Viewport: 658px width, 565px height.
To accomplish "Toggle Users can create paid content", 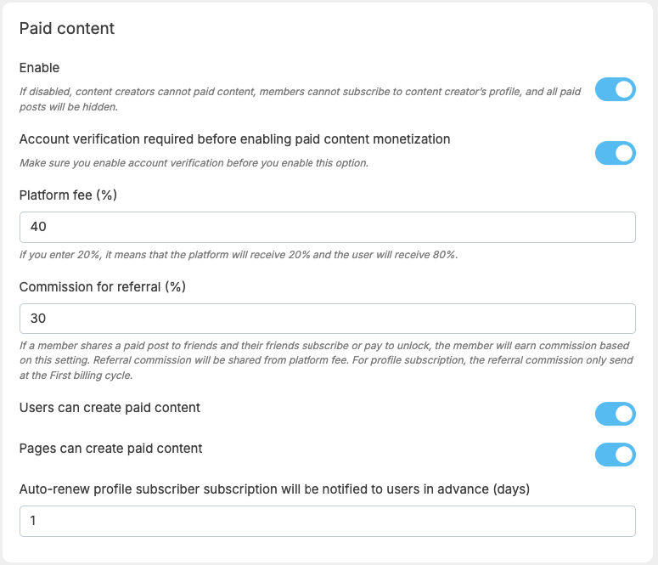I will click(616, 414).
